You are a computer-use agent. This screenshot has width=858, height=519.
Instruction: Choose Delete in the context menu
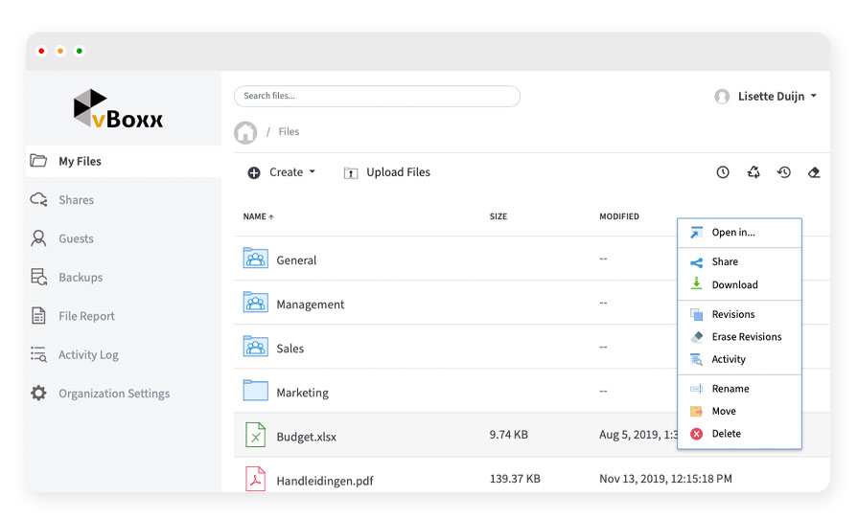pos(726,434)
